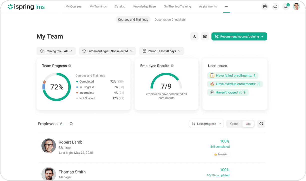Open the more menu ellipsis

click(x=226, y=6)
